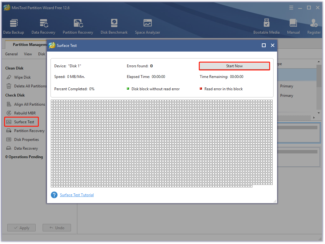
Task: Click the Device "Disk 1" label
Action: tap(68, 66)
